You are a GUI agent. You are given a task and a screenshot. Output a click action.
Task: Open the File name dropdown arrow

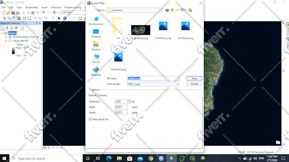pos(177,78)
